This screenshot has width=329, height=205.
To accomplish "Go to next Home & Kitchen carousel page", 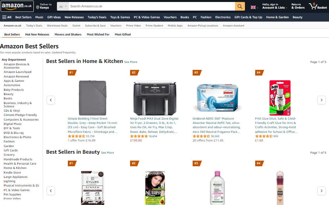I will tap(321, 100).
